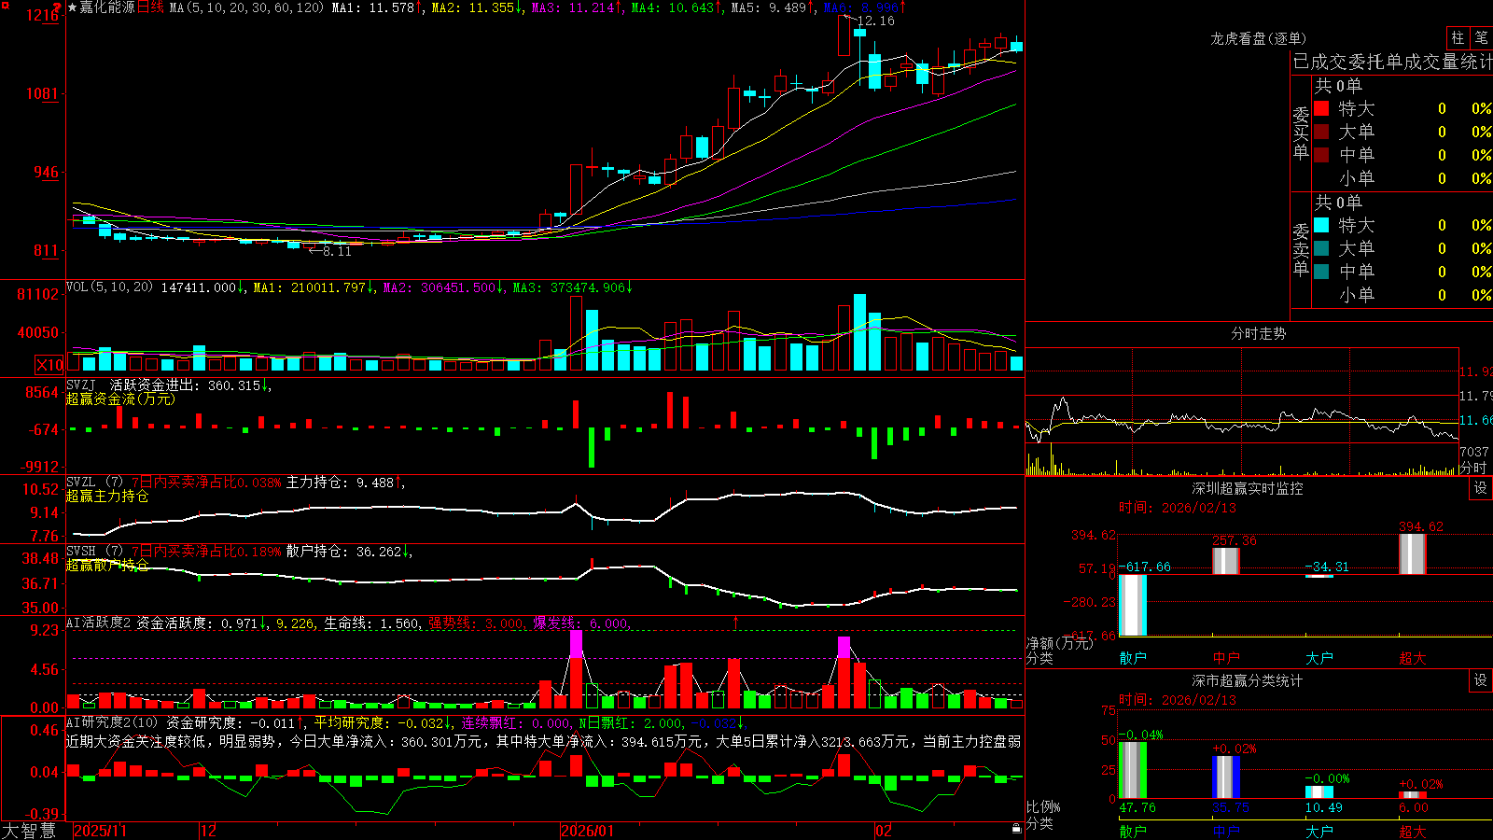Image resolution: width=1493 pixels, height=840 pixels.
Task: Click the 大智慧 logo in the corner
Action: [29, 831]
